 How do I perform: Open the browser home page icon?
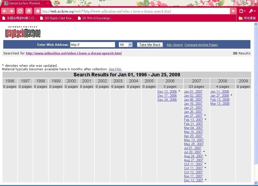(x=29, y=11)
